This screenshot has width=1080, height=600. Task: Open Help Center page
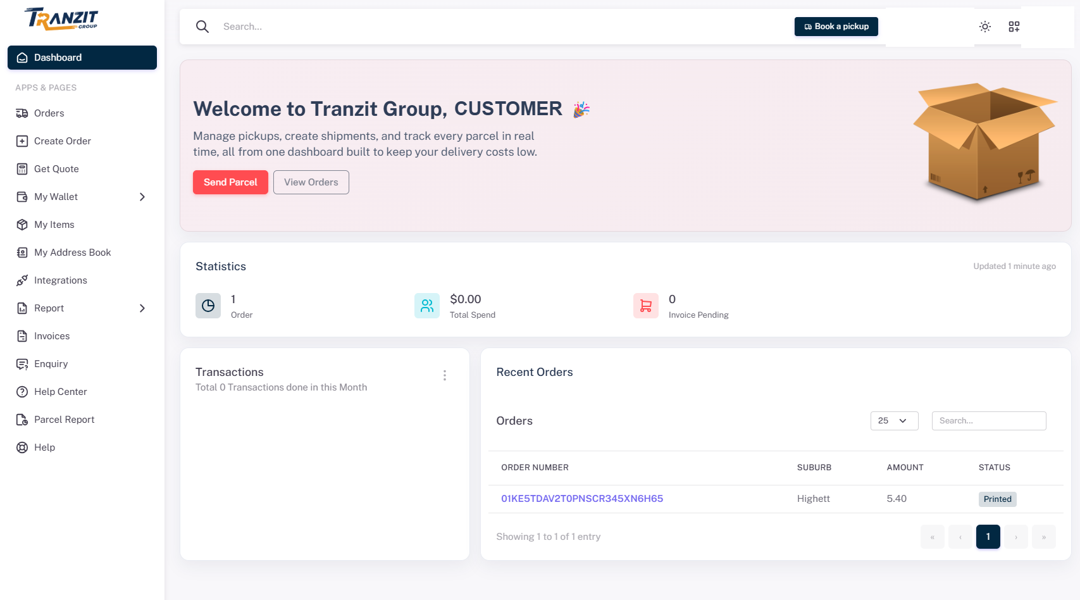click(82, 392)
